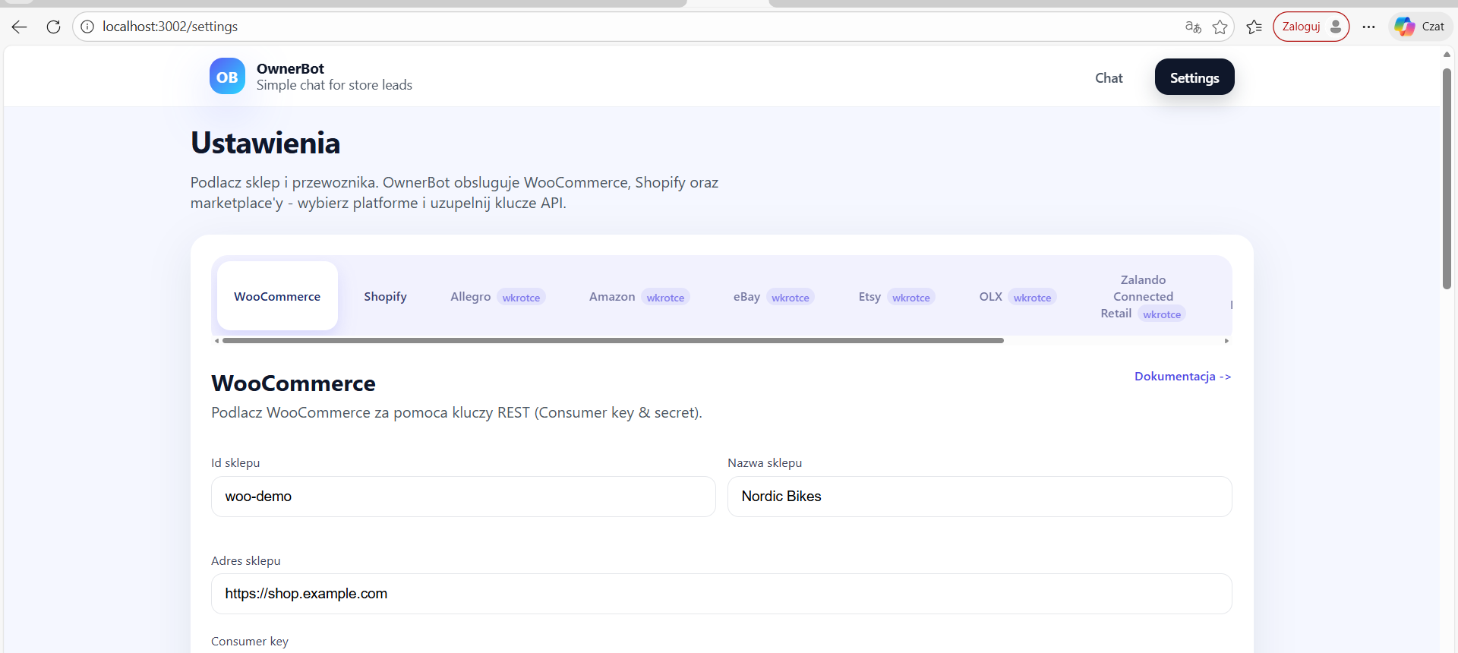Screen dimensions: 1458x653
Task: Open the Settings page
Action: click(1194, 77)
